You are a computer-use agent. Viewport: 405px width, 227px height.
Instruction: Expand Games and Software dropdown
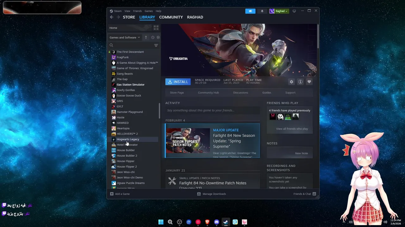click(125, 37)
